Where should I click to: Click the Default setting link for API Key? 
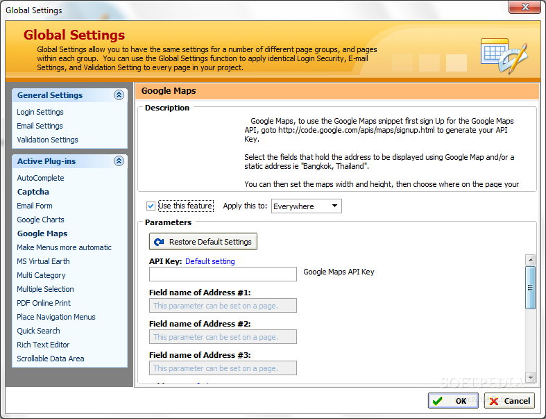coord(210,261)
